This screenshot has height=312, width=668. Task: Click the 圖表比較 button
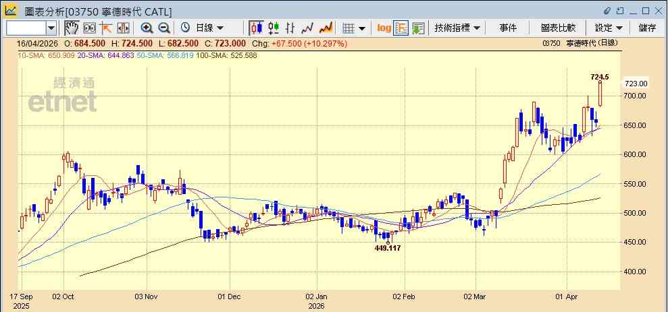coord(558,28)
